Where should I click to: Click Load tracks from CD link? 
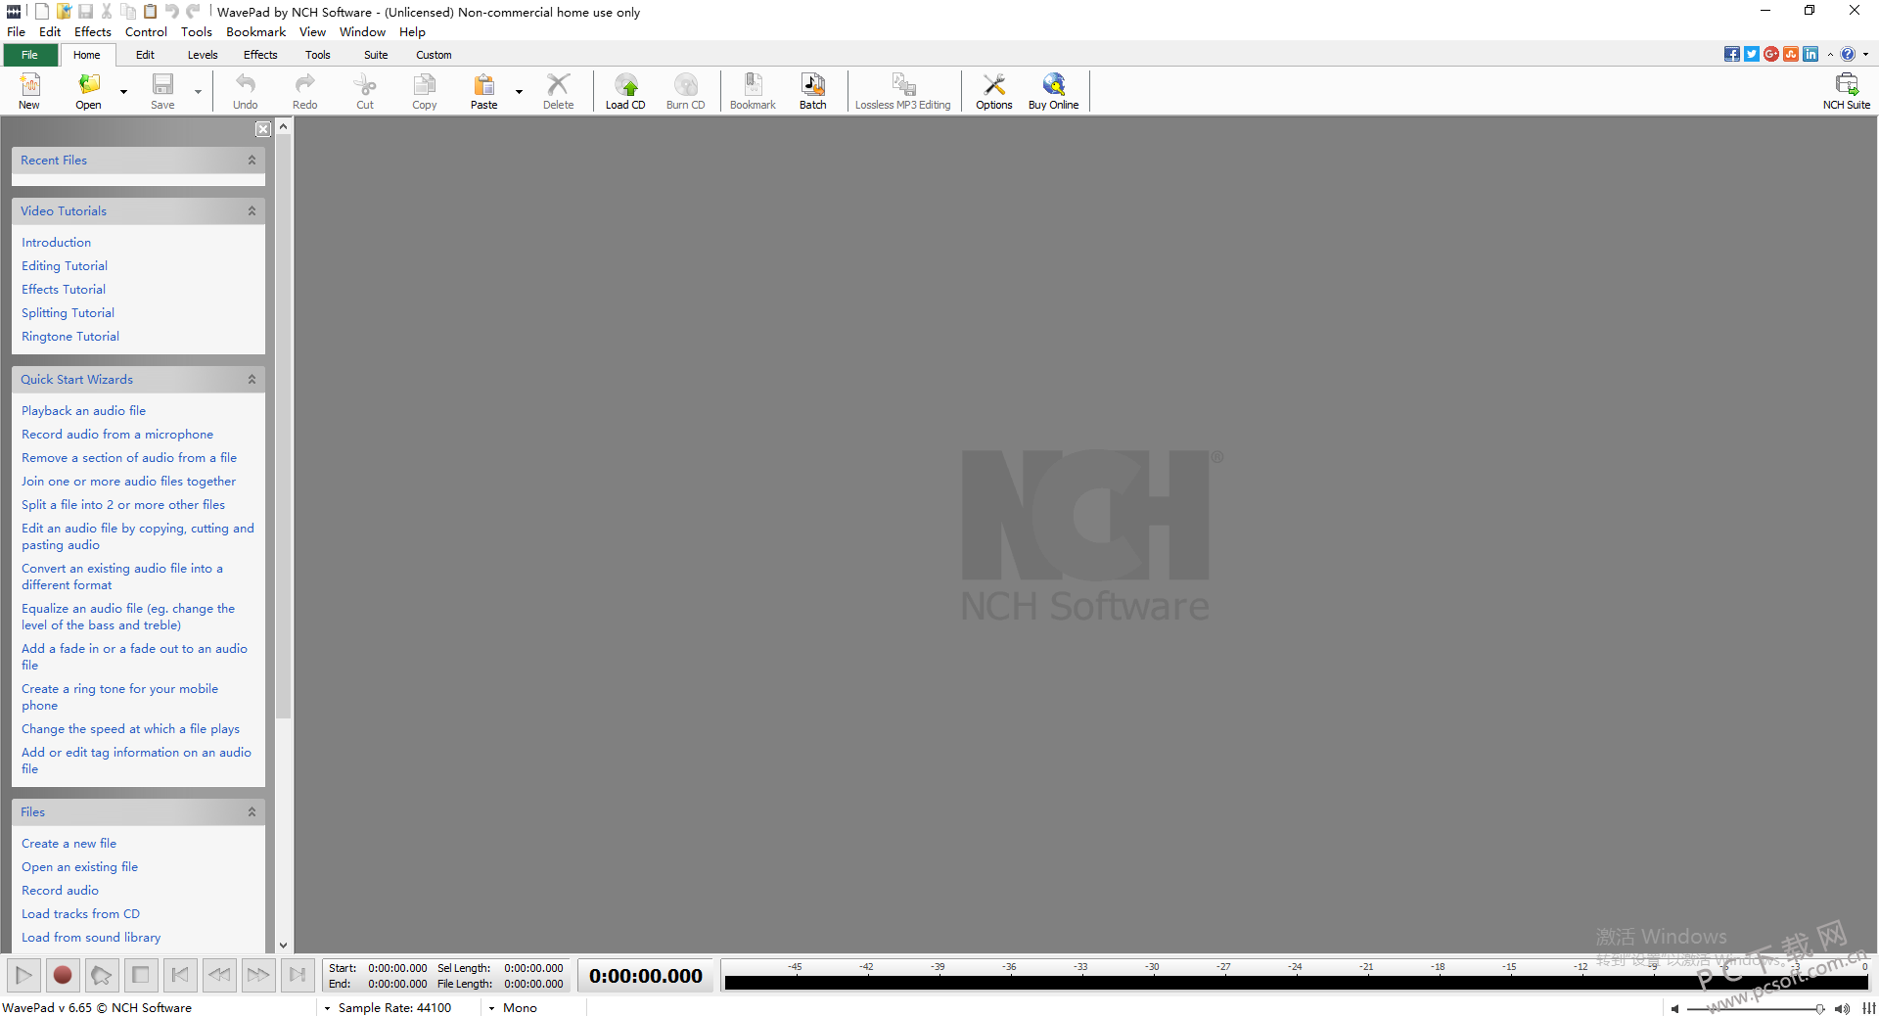[x=80, y=914]
